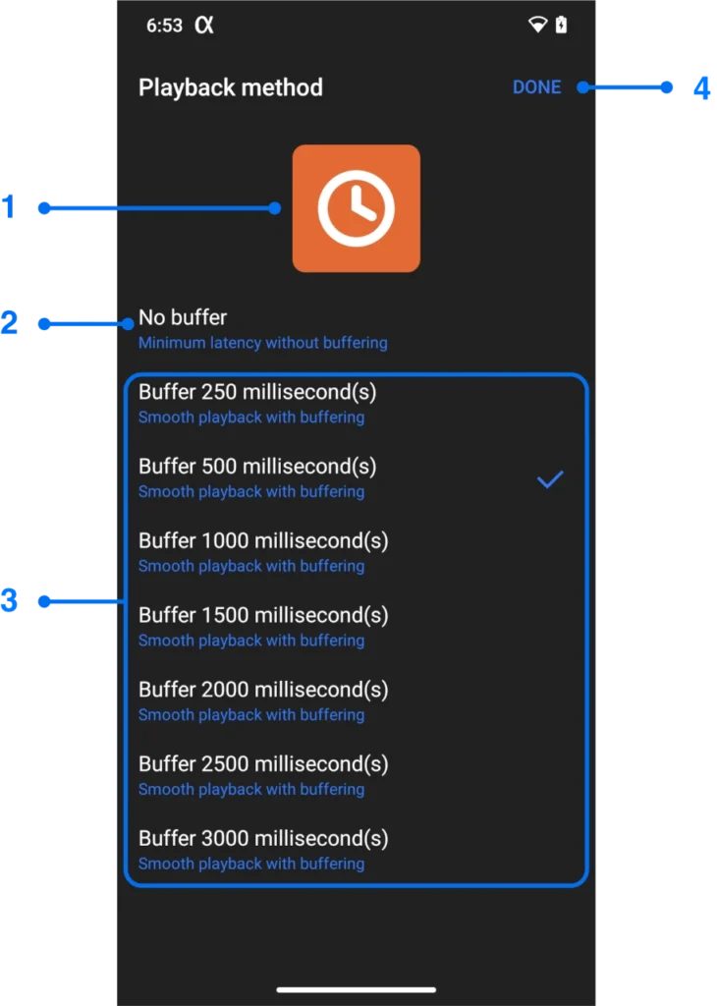Image resolution: width=717 pixels, height=1006 pixels.
Task: Tap the alpha symbol in the status bar
Action: [205, 26]
